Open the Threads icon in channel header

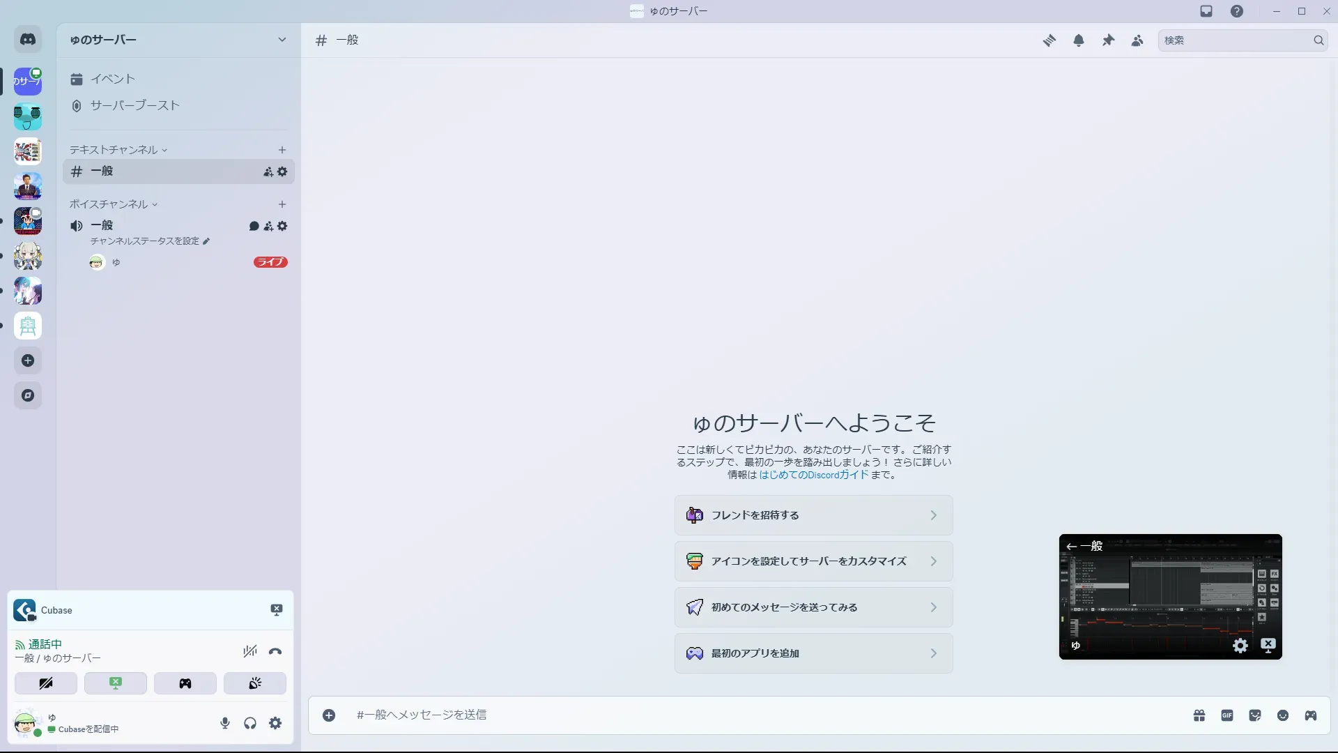pos(1049,40)
